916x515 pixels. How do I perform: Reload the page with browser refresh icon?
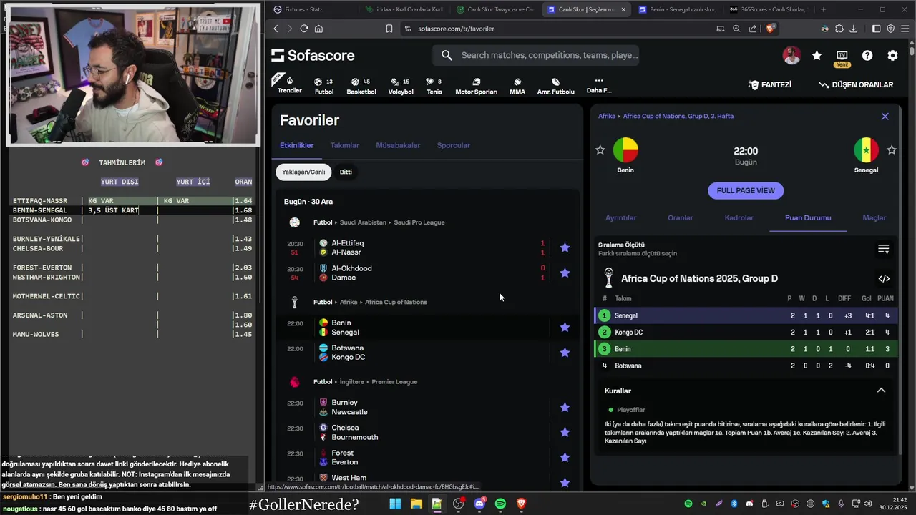304,29
